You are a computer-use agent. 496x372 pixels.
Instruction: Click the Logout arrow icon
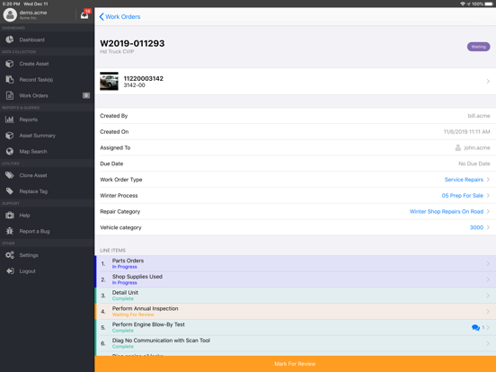tap(10, 270)
